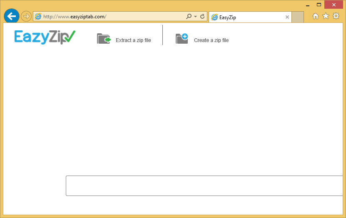Click the Internet Explorer icon in address bar
This screenshot has width=346, height=218.
click(38, 17)
